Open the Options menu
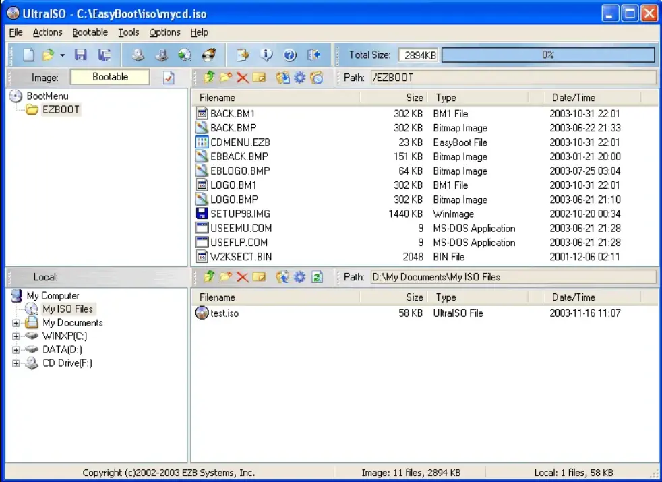Image resolution: width=662 pixels, height=482 pixels. point(165,32)
